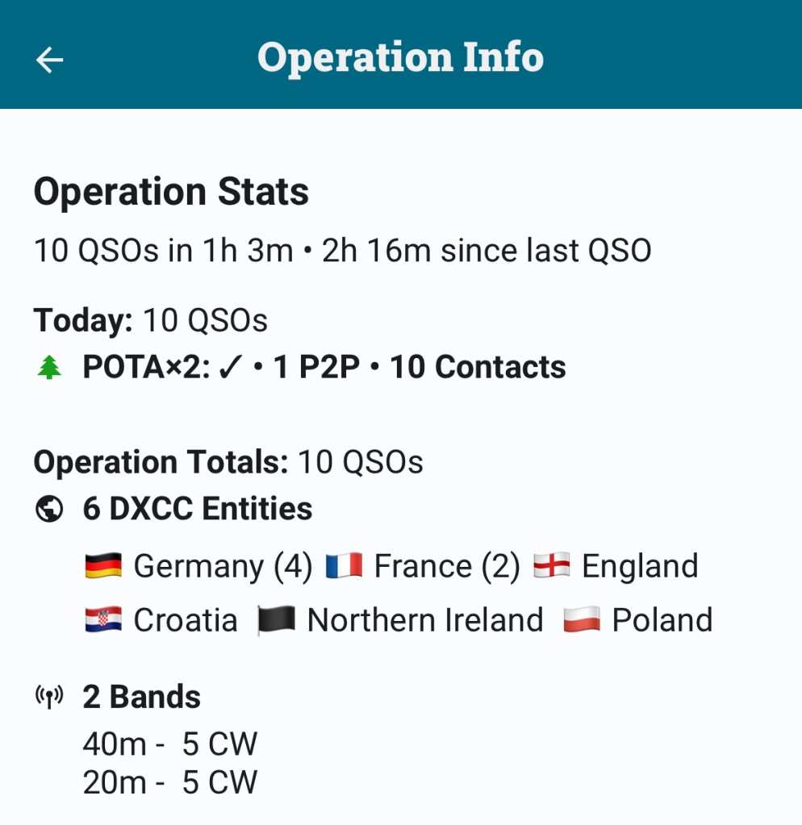Click the Today: 10 QSOs line

[150, 321]
